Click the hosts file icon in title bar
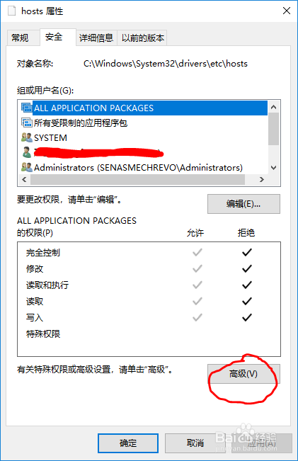 [x=11, y=11]
